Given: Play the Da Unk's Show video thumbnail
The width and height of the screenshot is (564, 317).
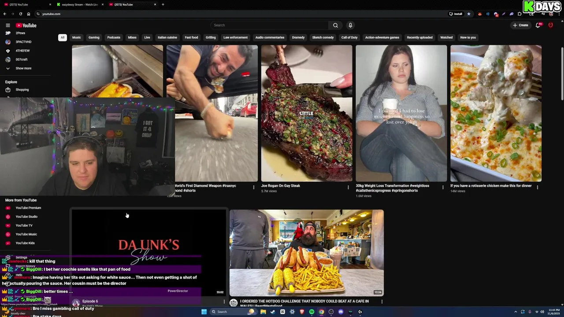Looking at the screenshot, I should click(x=148, y=252).
